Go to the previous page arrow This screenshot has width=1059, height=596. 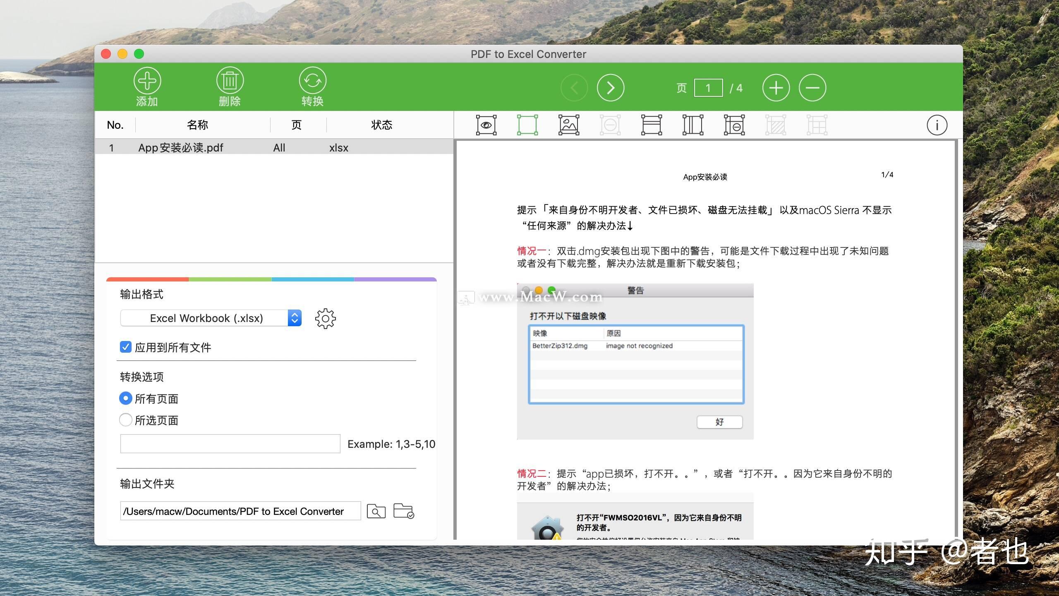(574, 88)
